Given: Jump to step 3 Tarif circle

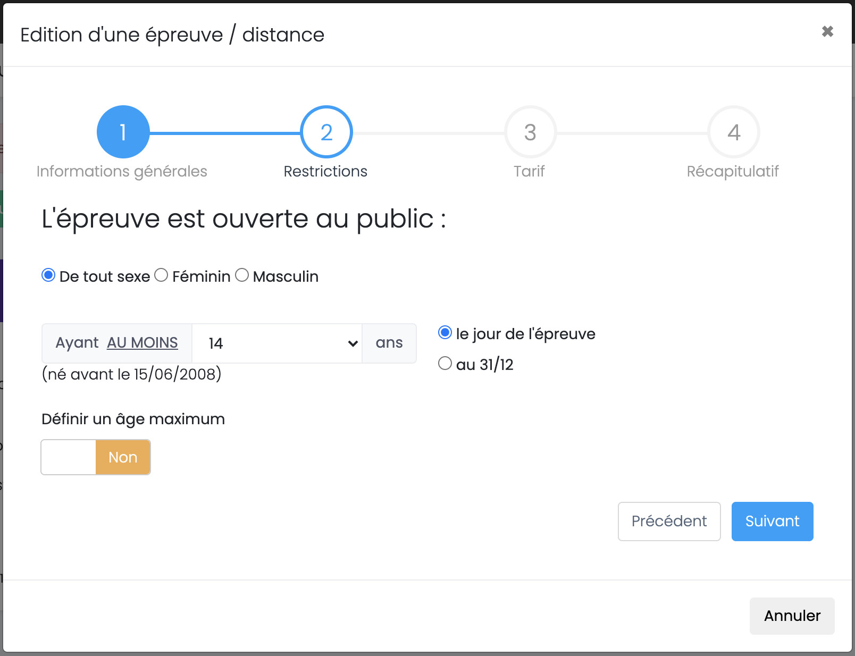Looking at the screenshot, I should click(530, 132).
